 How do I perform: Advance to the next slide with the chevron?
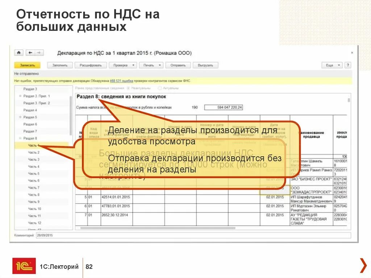[363, 266]
